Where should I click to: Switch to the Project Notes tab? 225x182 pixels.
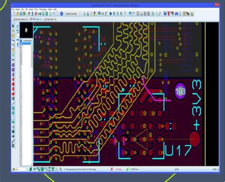coord(50,19)
